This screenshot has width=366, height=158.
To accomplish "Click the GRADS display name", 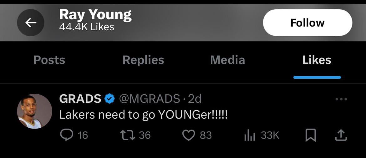I will (80, 99).
